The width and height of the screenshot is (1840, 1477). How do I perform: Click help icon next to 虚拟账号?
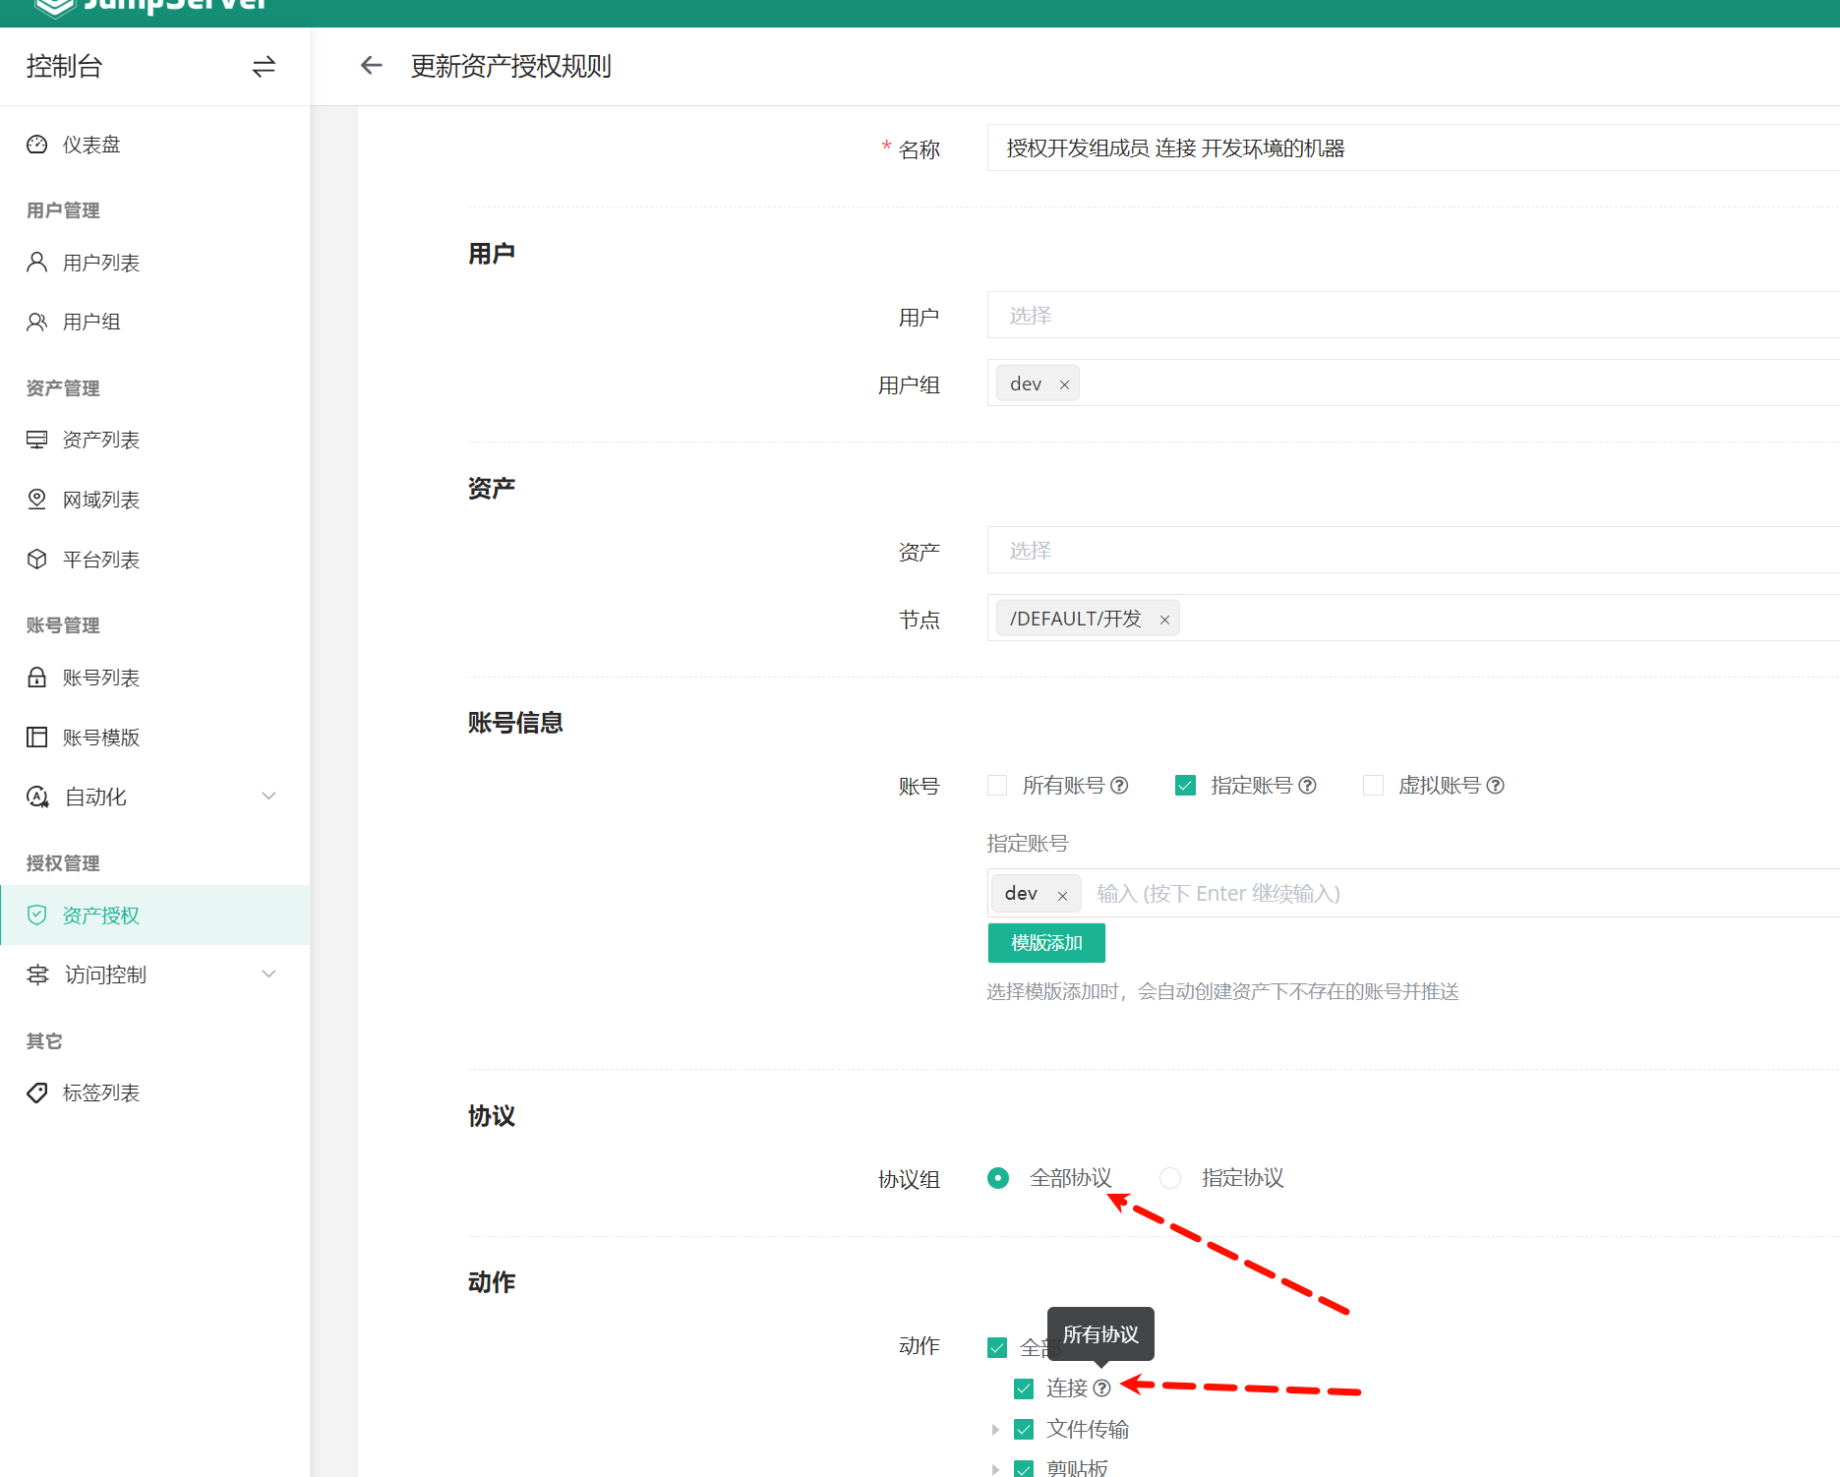pyautogui.click(x=1495, y=786)
